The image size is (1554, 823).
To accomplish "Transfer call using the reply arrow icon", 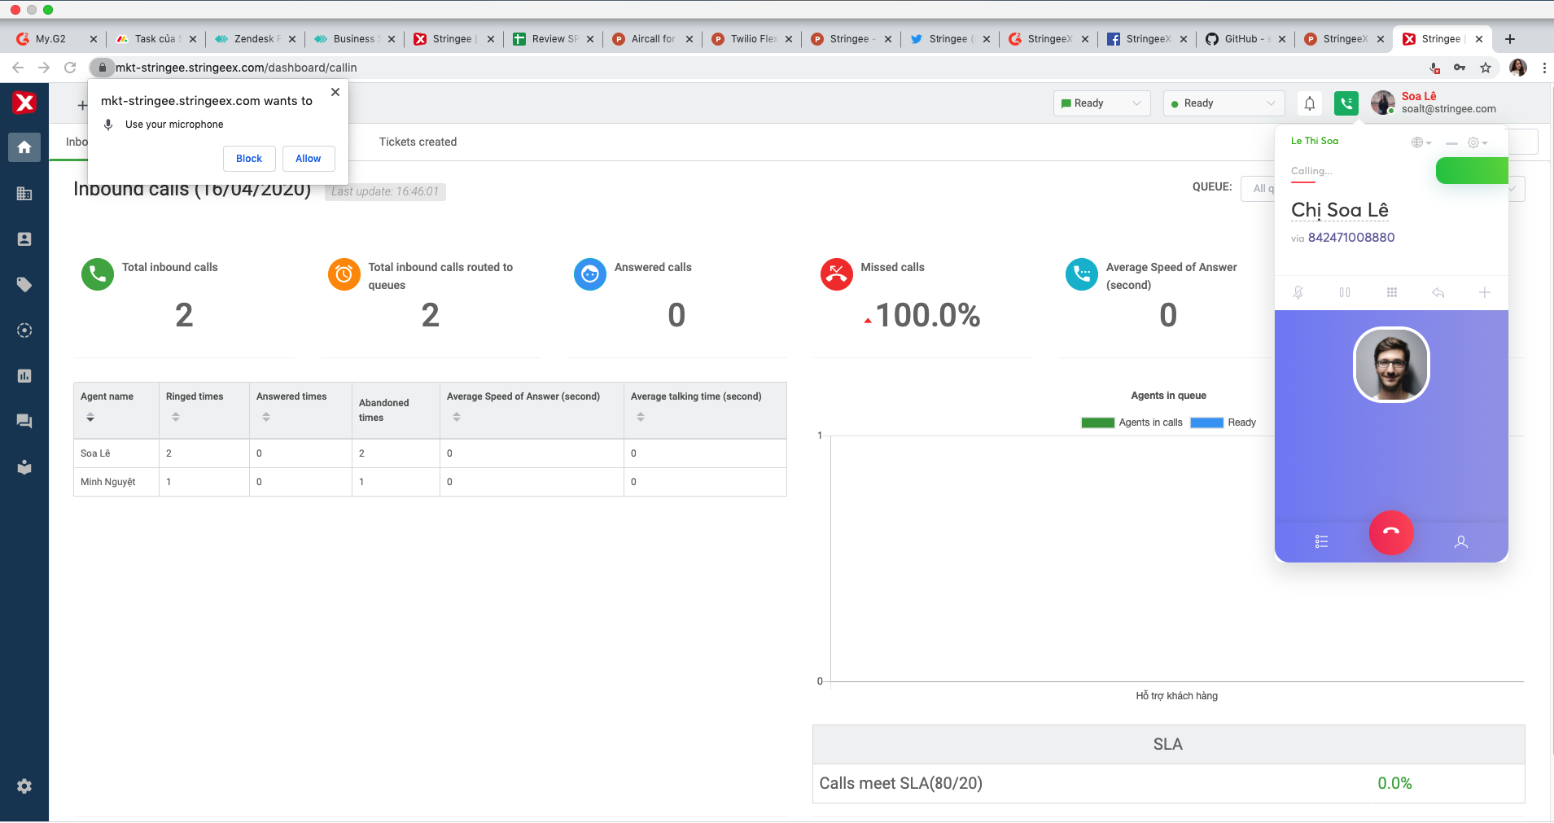I will (1438, 292).
